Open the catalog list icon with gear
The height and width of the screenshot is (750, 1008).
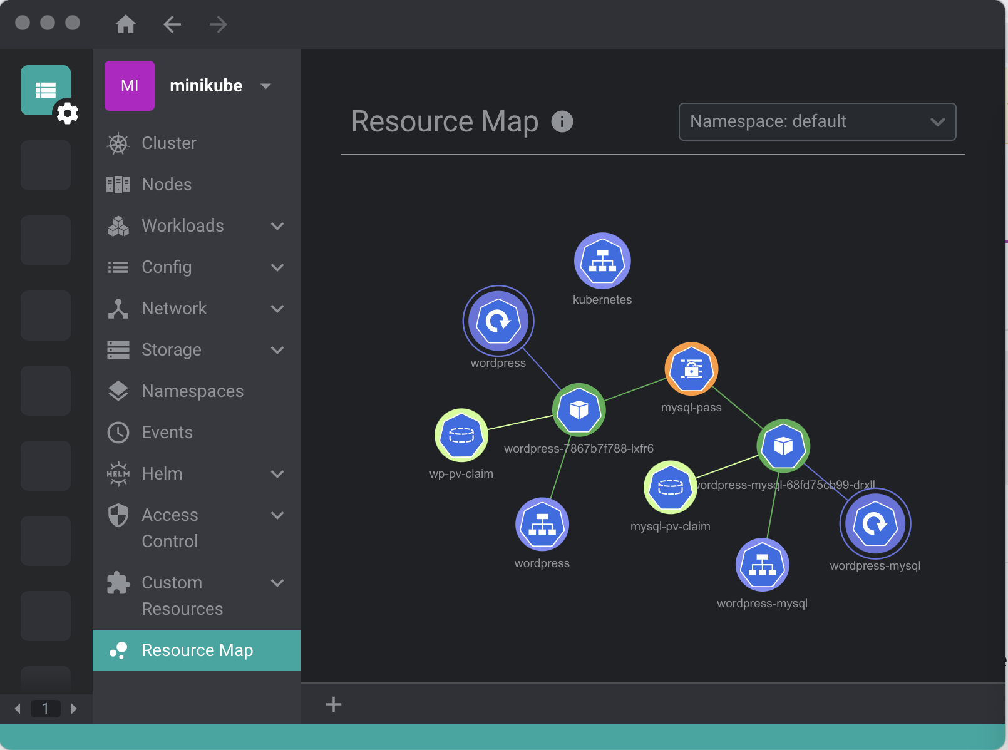46,90
